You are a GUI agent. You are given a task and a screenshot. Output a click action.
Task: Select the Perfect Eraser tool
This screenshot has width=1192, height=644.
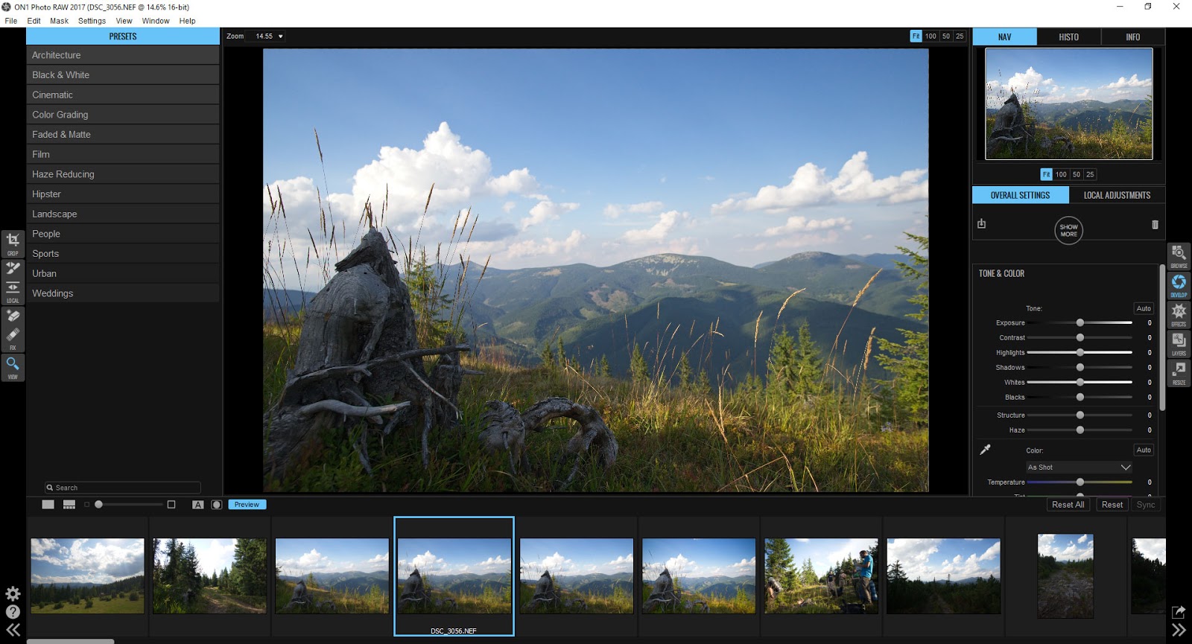(x=13, y=316)
